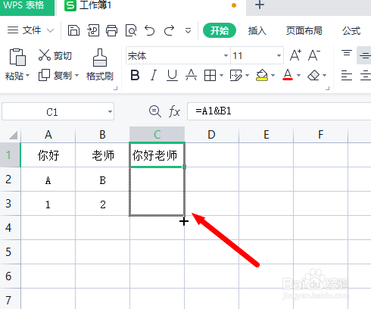
Task: Click the Paste clipboard icon
Action: (x=17, y=57)
